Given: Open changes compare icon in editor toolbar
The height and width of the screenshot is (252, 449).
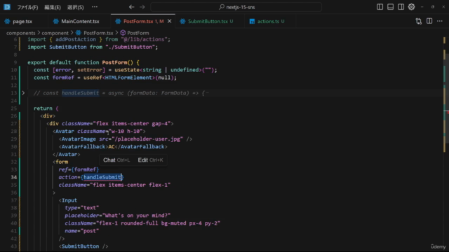Looking at the screenshot, I should 419,21.
